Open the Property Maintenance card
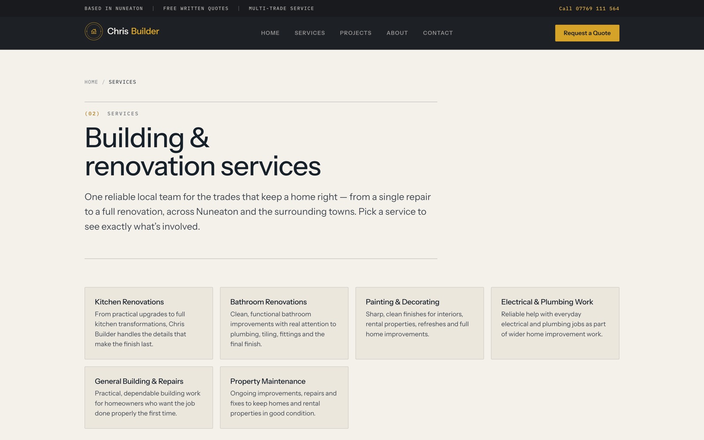Screen dimensions: 704x440 pyautogui.click(x=284, y=398)
